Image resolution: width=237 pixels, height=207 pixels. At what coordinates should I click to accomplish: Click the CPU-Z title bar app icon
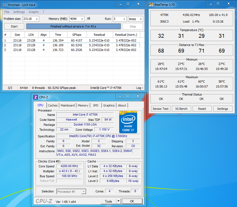click(36, 97)
